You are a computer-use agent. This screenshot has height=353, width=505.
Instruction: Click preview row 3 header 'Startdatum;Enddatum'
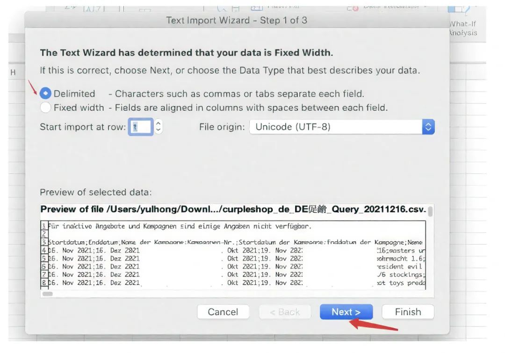(x=84, y=242)
